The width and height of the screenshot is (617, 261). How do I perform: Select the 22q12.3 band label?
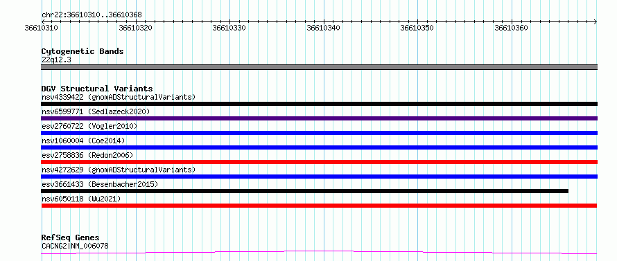[56, 60]
